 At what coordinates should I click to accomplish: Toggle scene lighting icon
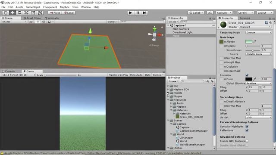point(38,22)
